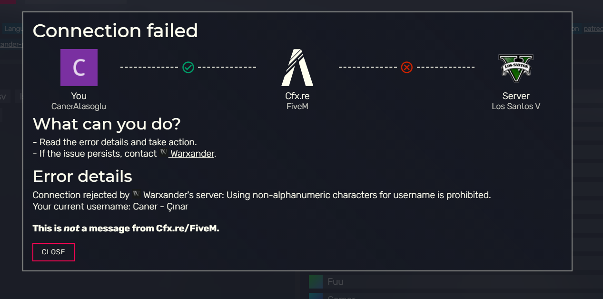Click the Los Santos V server logo

click(515, 68)
